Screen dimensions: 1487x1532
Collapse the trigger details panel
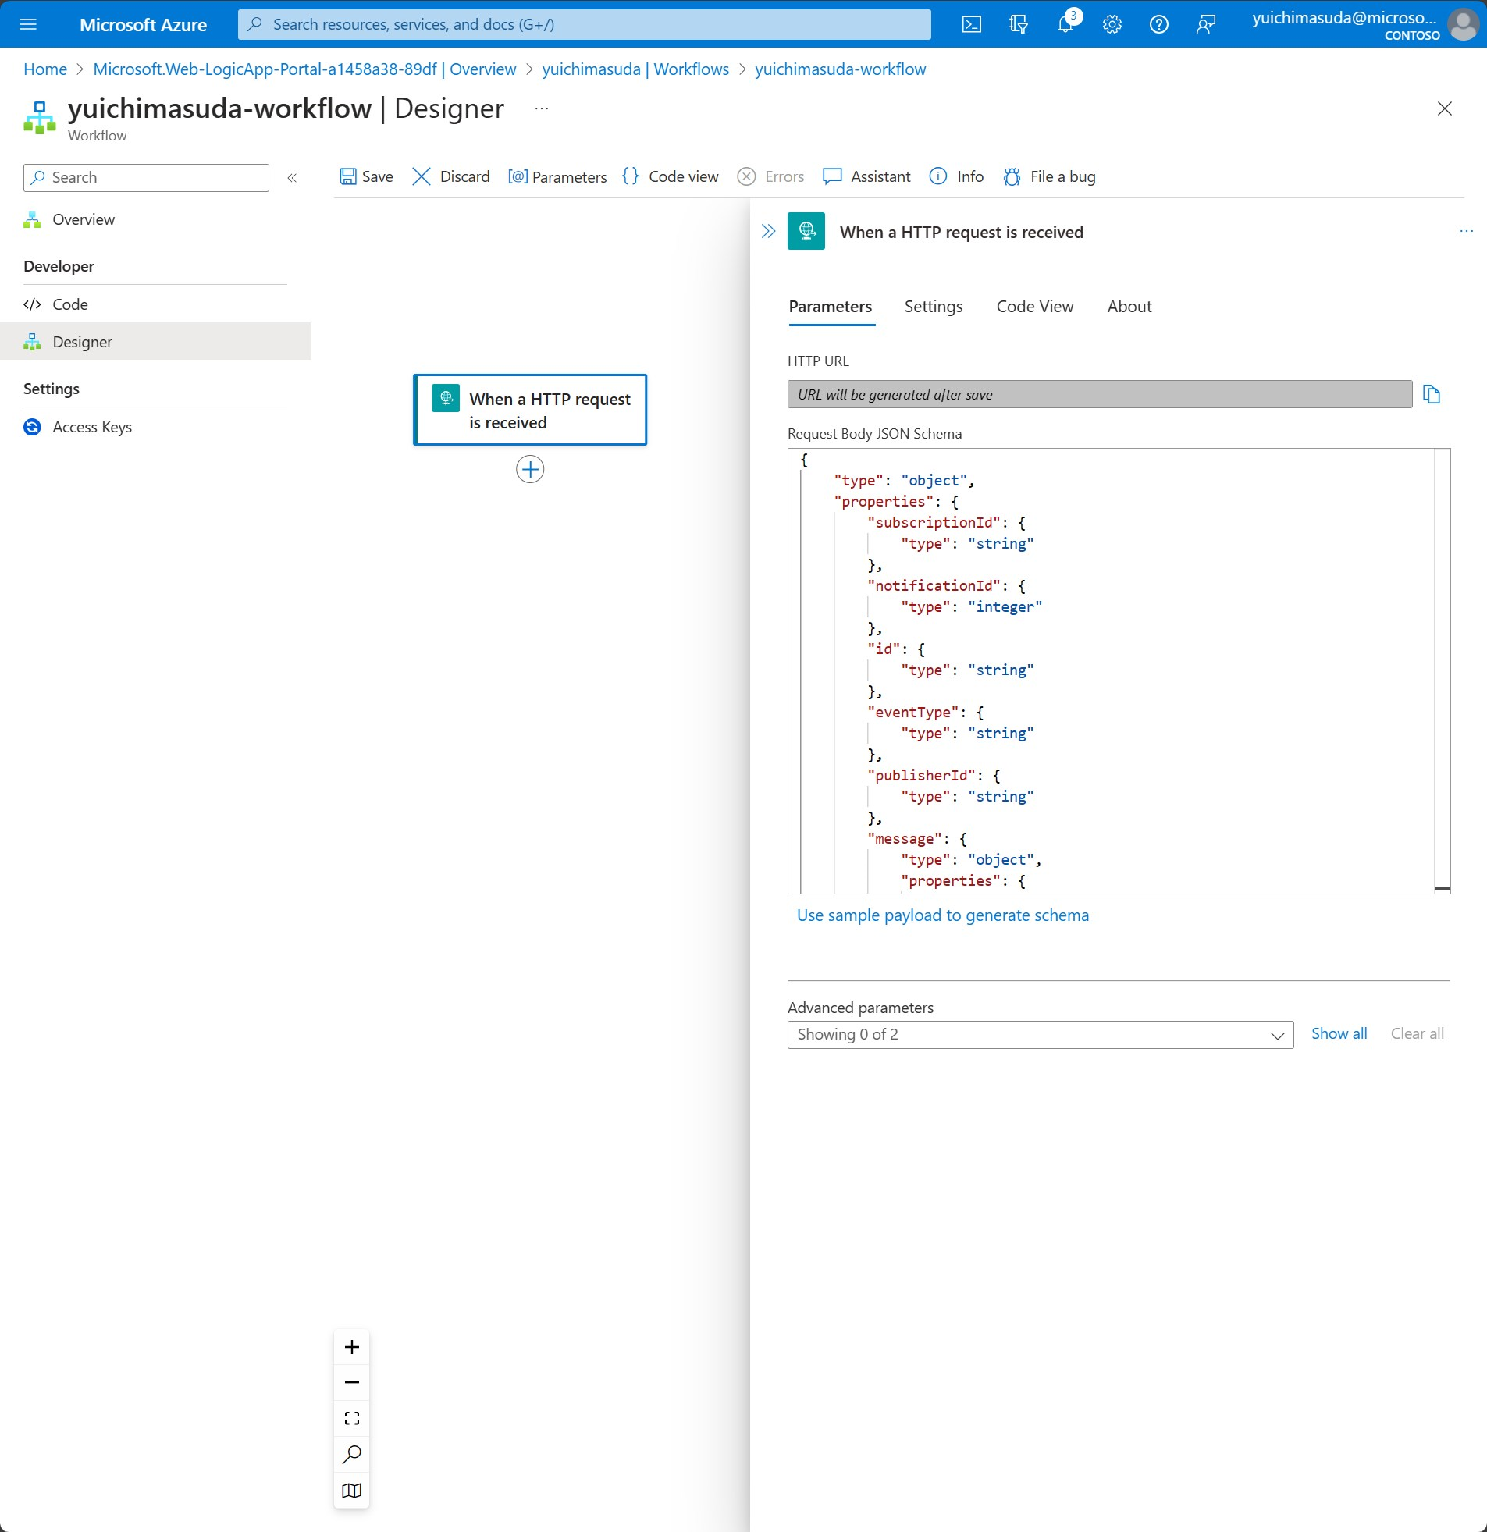769,231
